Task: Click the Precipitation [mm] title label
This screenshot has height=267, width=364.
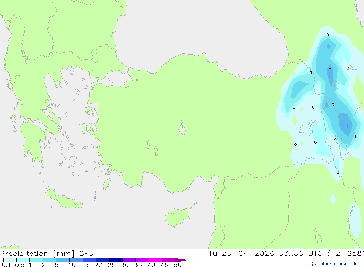Action: [x=37, y=253]
